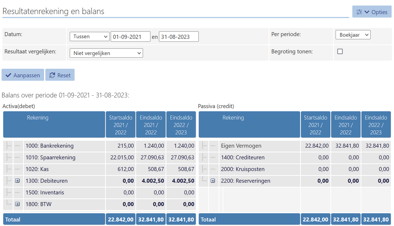The width and height of the screenshot is (394, 226).
Task: Expand the 1300: Debiteuren row
Action: (x=17, y=181)
